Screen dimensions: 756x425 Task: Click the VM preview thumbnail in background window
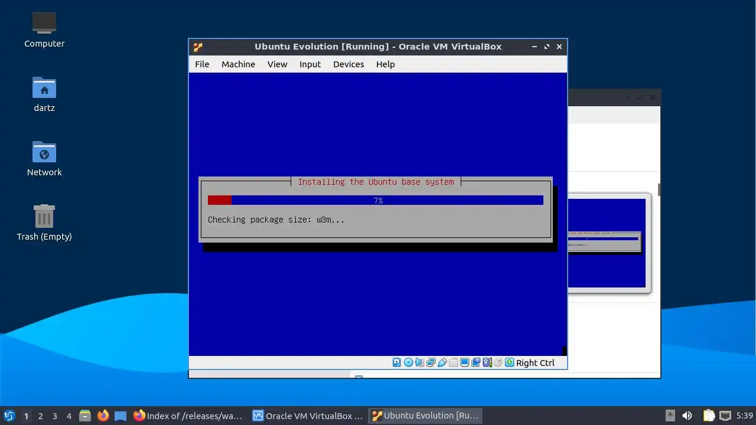(x=607, y=243)
